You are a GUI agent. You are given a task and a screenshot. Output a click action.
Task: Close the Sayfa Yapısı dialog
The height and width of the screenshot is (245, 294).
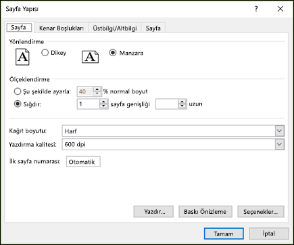[x=280, y=9]
